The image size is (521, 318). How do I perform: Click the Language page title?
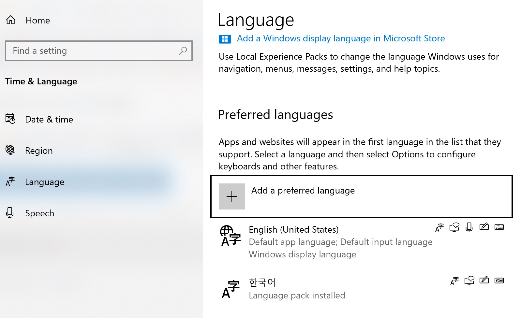click(256, 20)
